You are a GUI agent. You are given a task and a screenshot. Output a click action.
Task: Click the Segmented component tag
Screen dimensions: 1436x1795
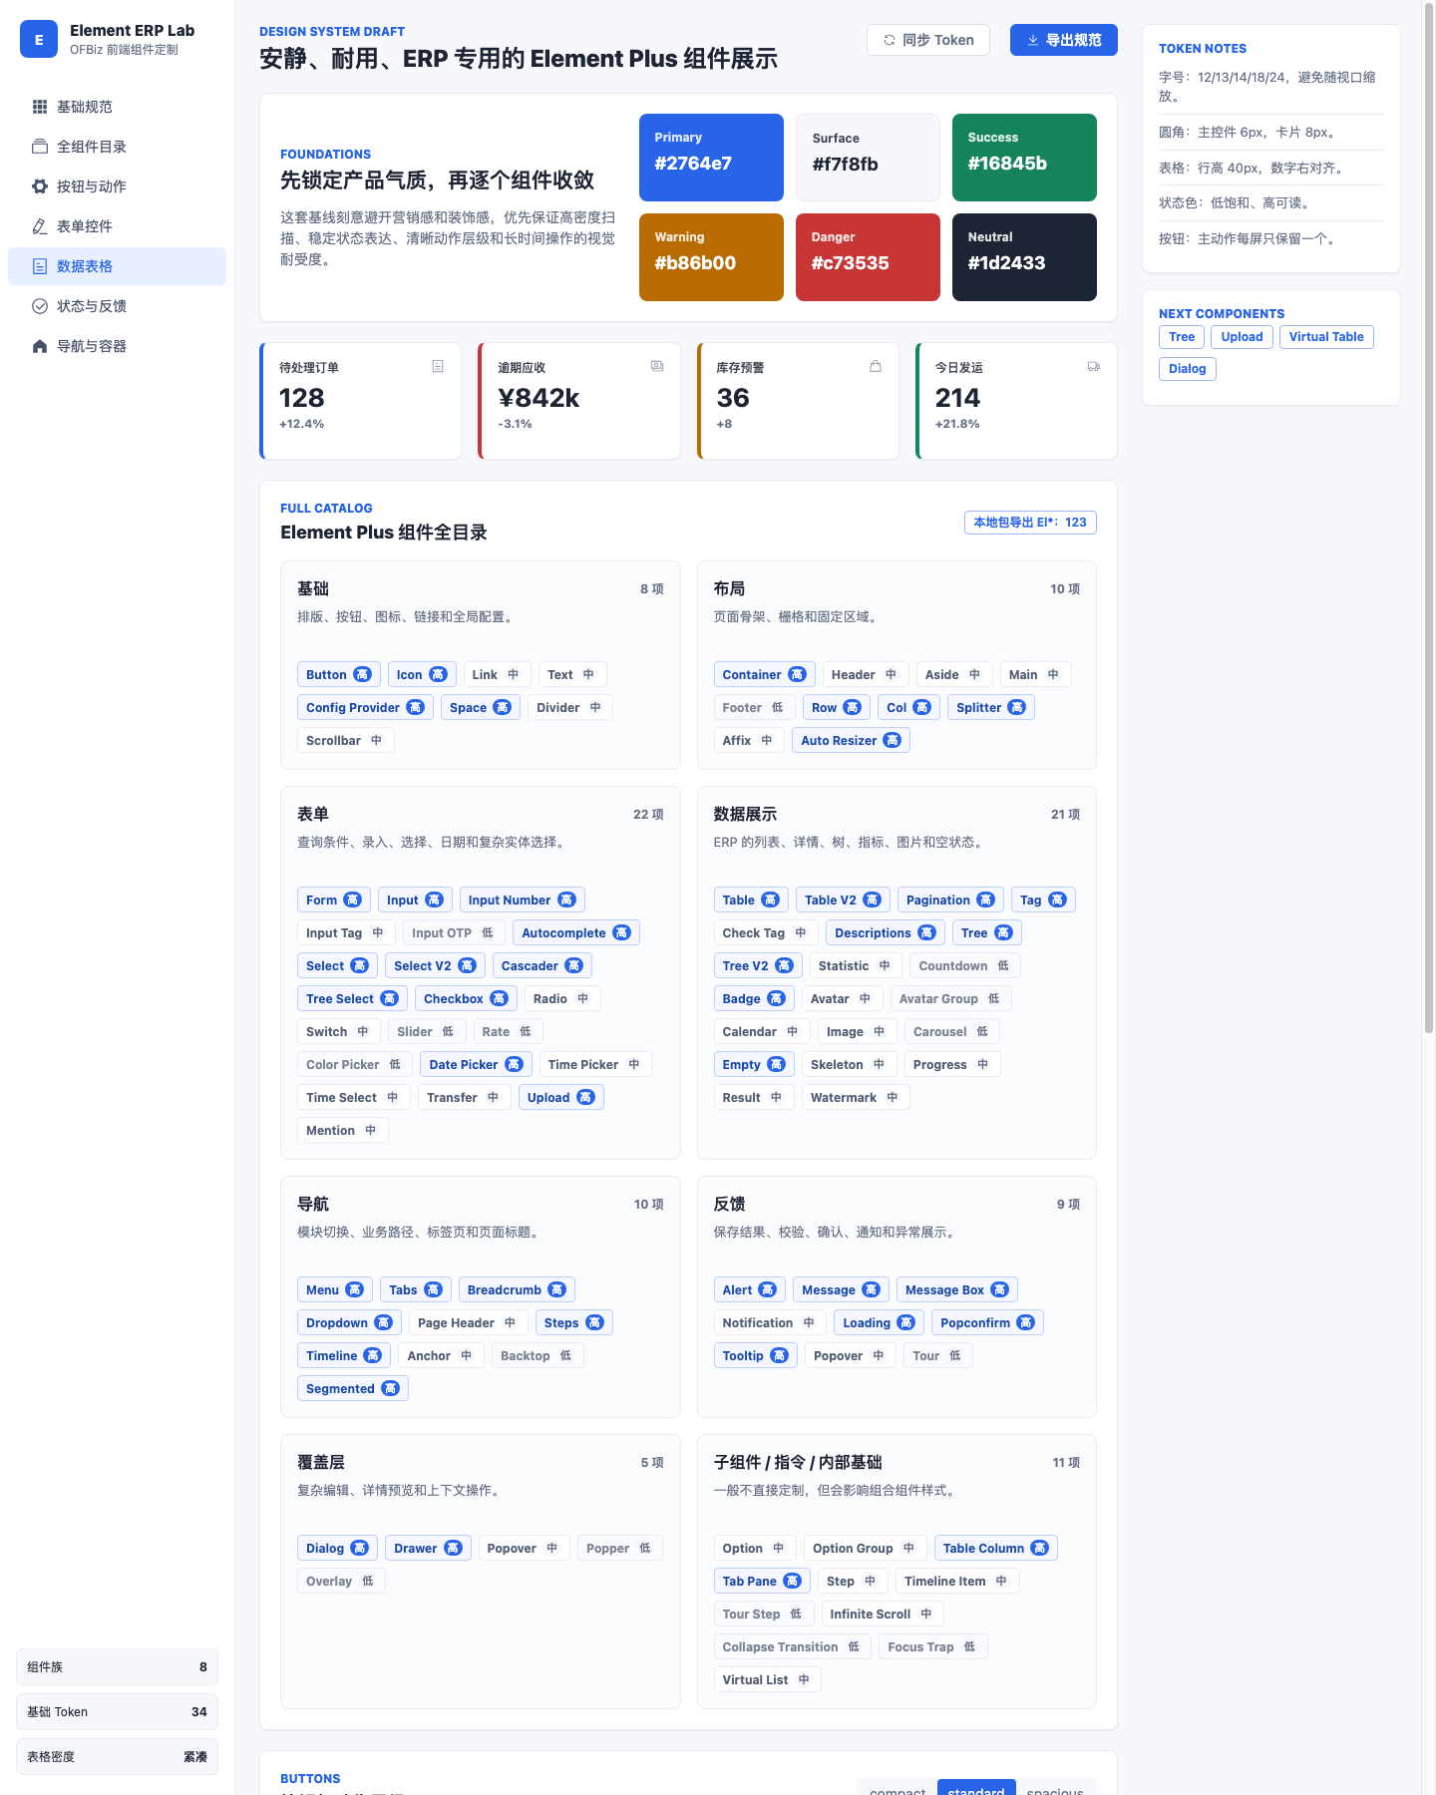pos(352,1389)
